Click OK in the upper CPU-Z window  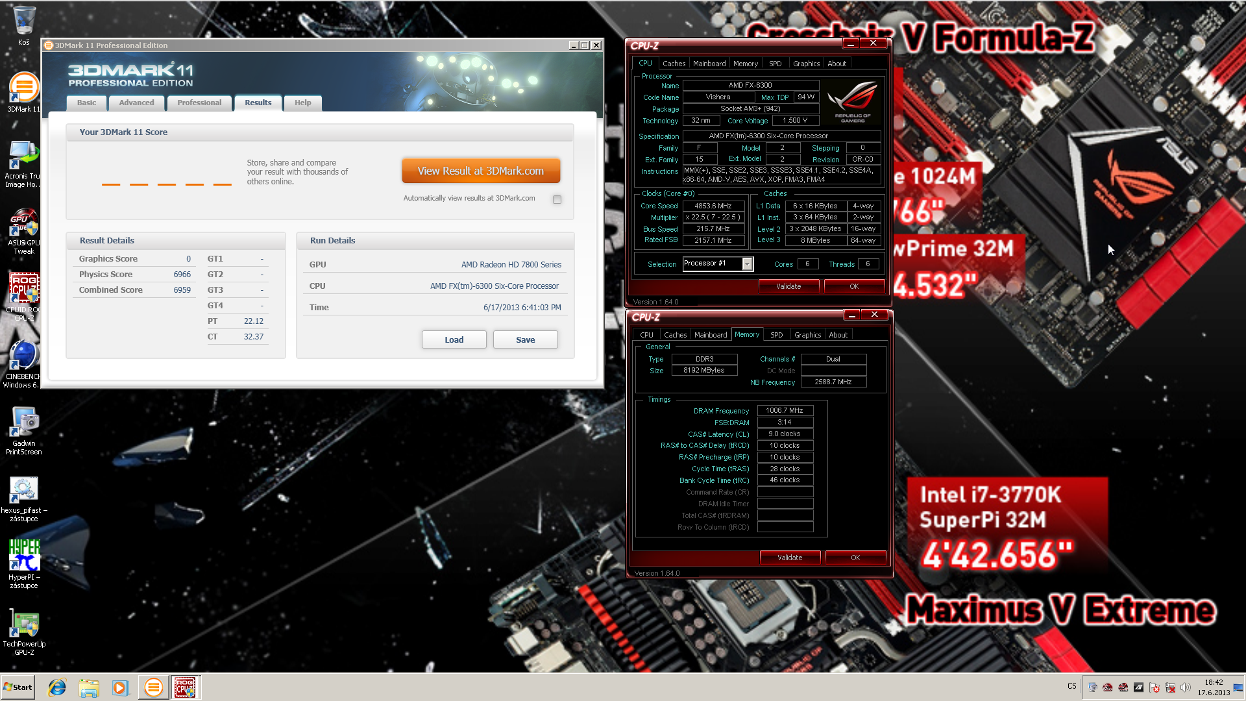click(x=854, y=286)
